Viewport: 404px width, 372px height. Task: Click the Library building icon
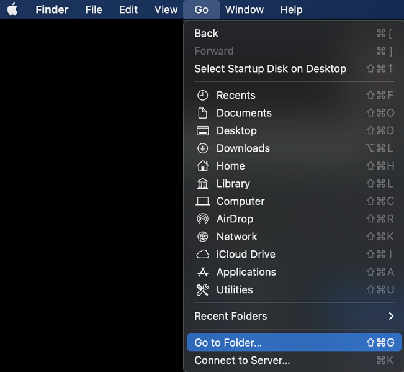(x=202, y=184)
